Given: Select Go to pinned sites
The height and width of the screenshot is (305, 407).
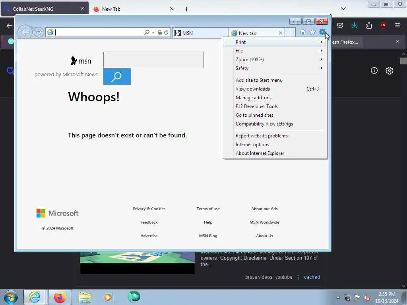Looking at the screenshot, I should pos(275,115).
